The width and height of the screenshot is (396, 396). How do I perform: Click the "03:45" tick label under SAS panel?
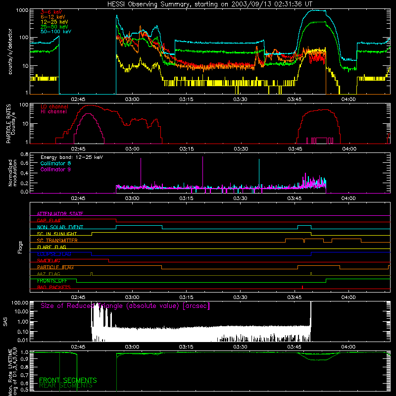[x=294, y=347]
